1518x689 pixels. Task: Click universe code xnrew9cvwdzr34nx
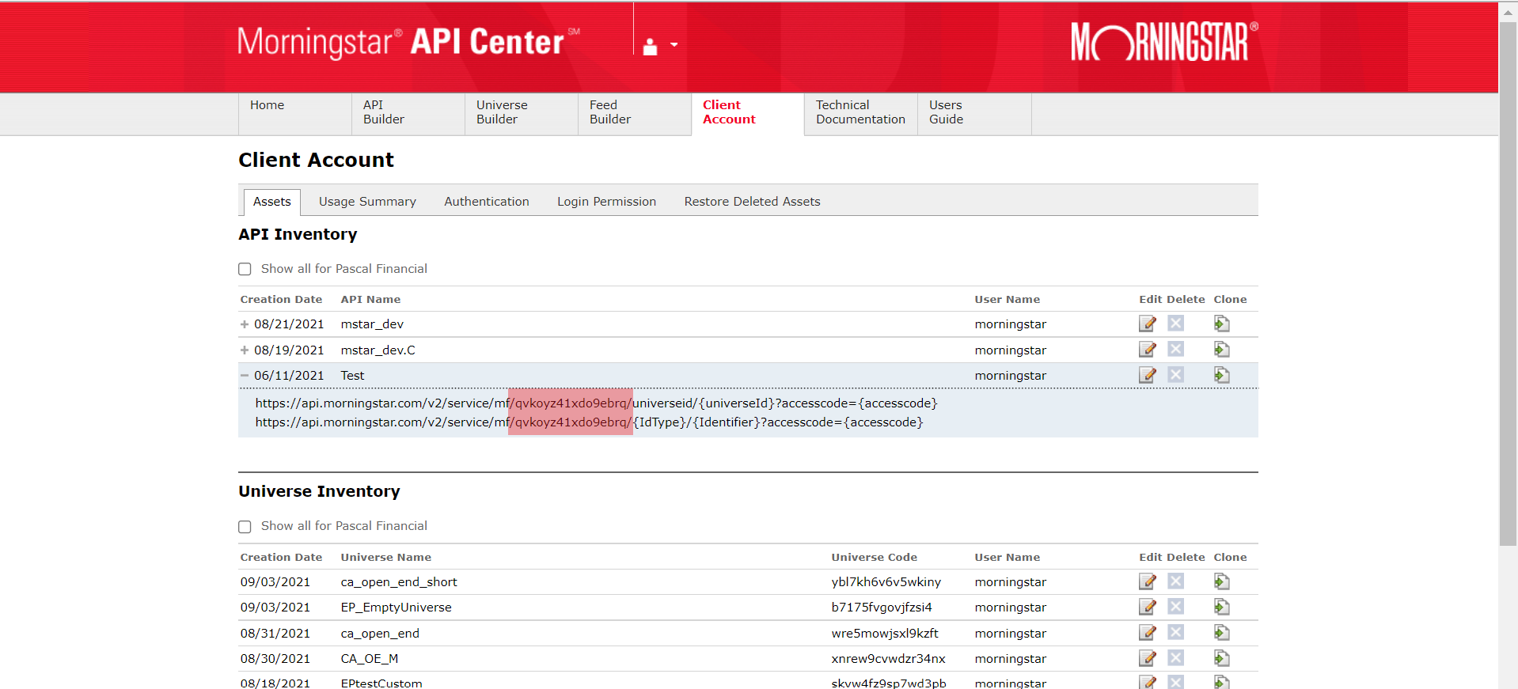pos(888,659)
